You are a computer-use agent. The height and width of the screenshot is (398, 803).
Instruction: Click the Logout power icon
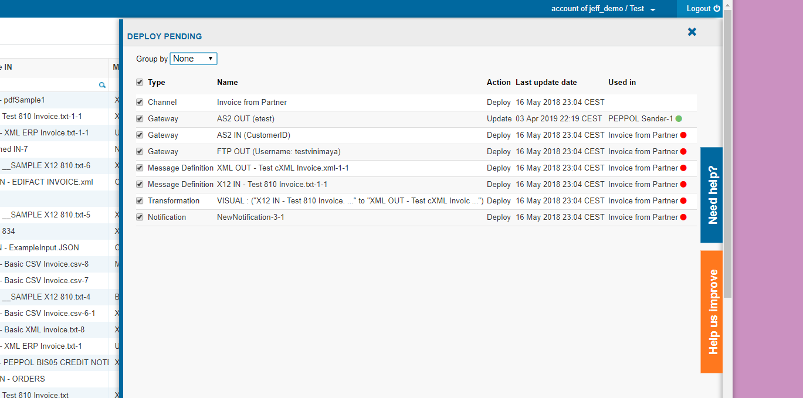(x=717, y=9)
